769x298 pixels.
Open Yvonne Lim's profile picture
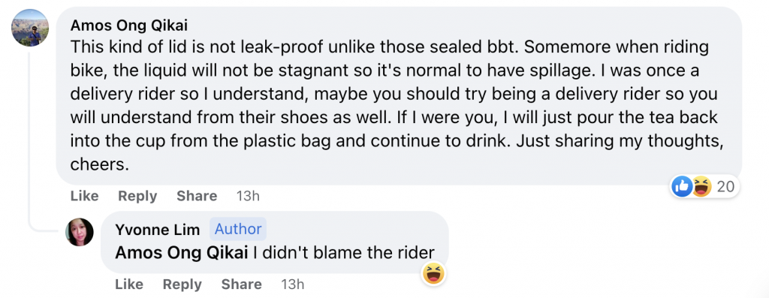click(80, 232)
